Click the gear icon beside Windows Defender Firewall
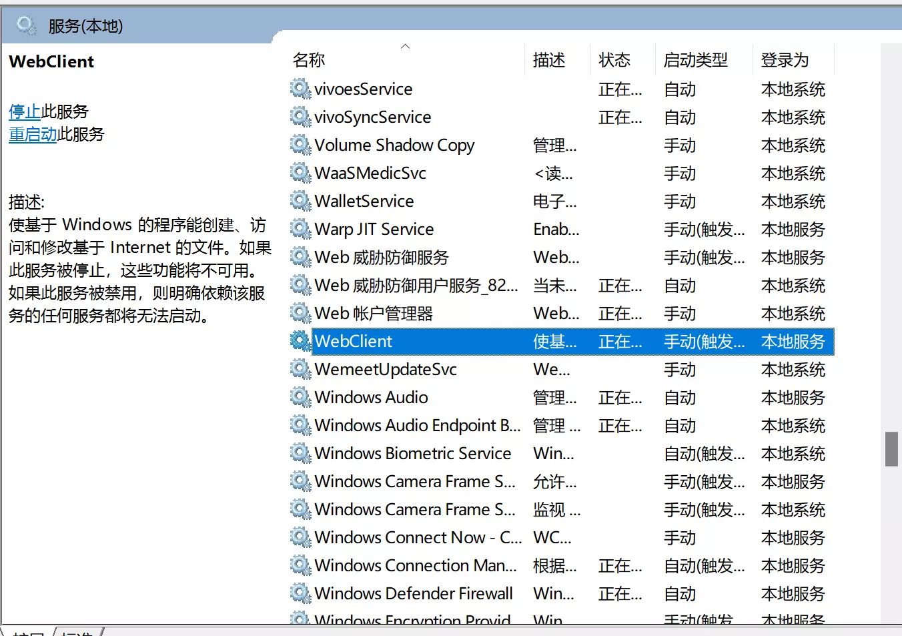This screenshot has width=902, height=636. [300, 593]
